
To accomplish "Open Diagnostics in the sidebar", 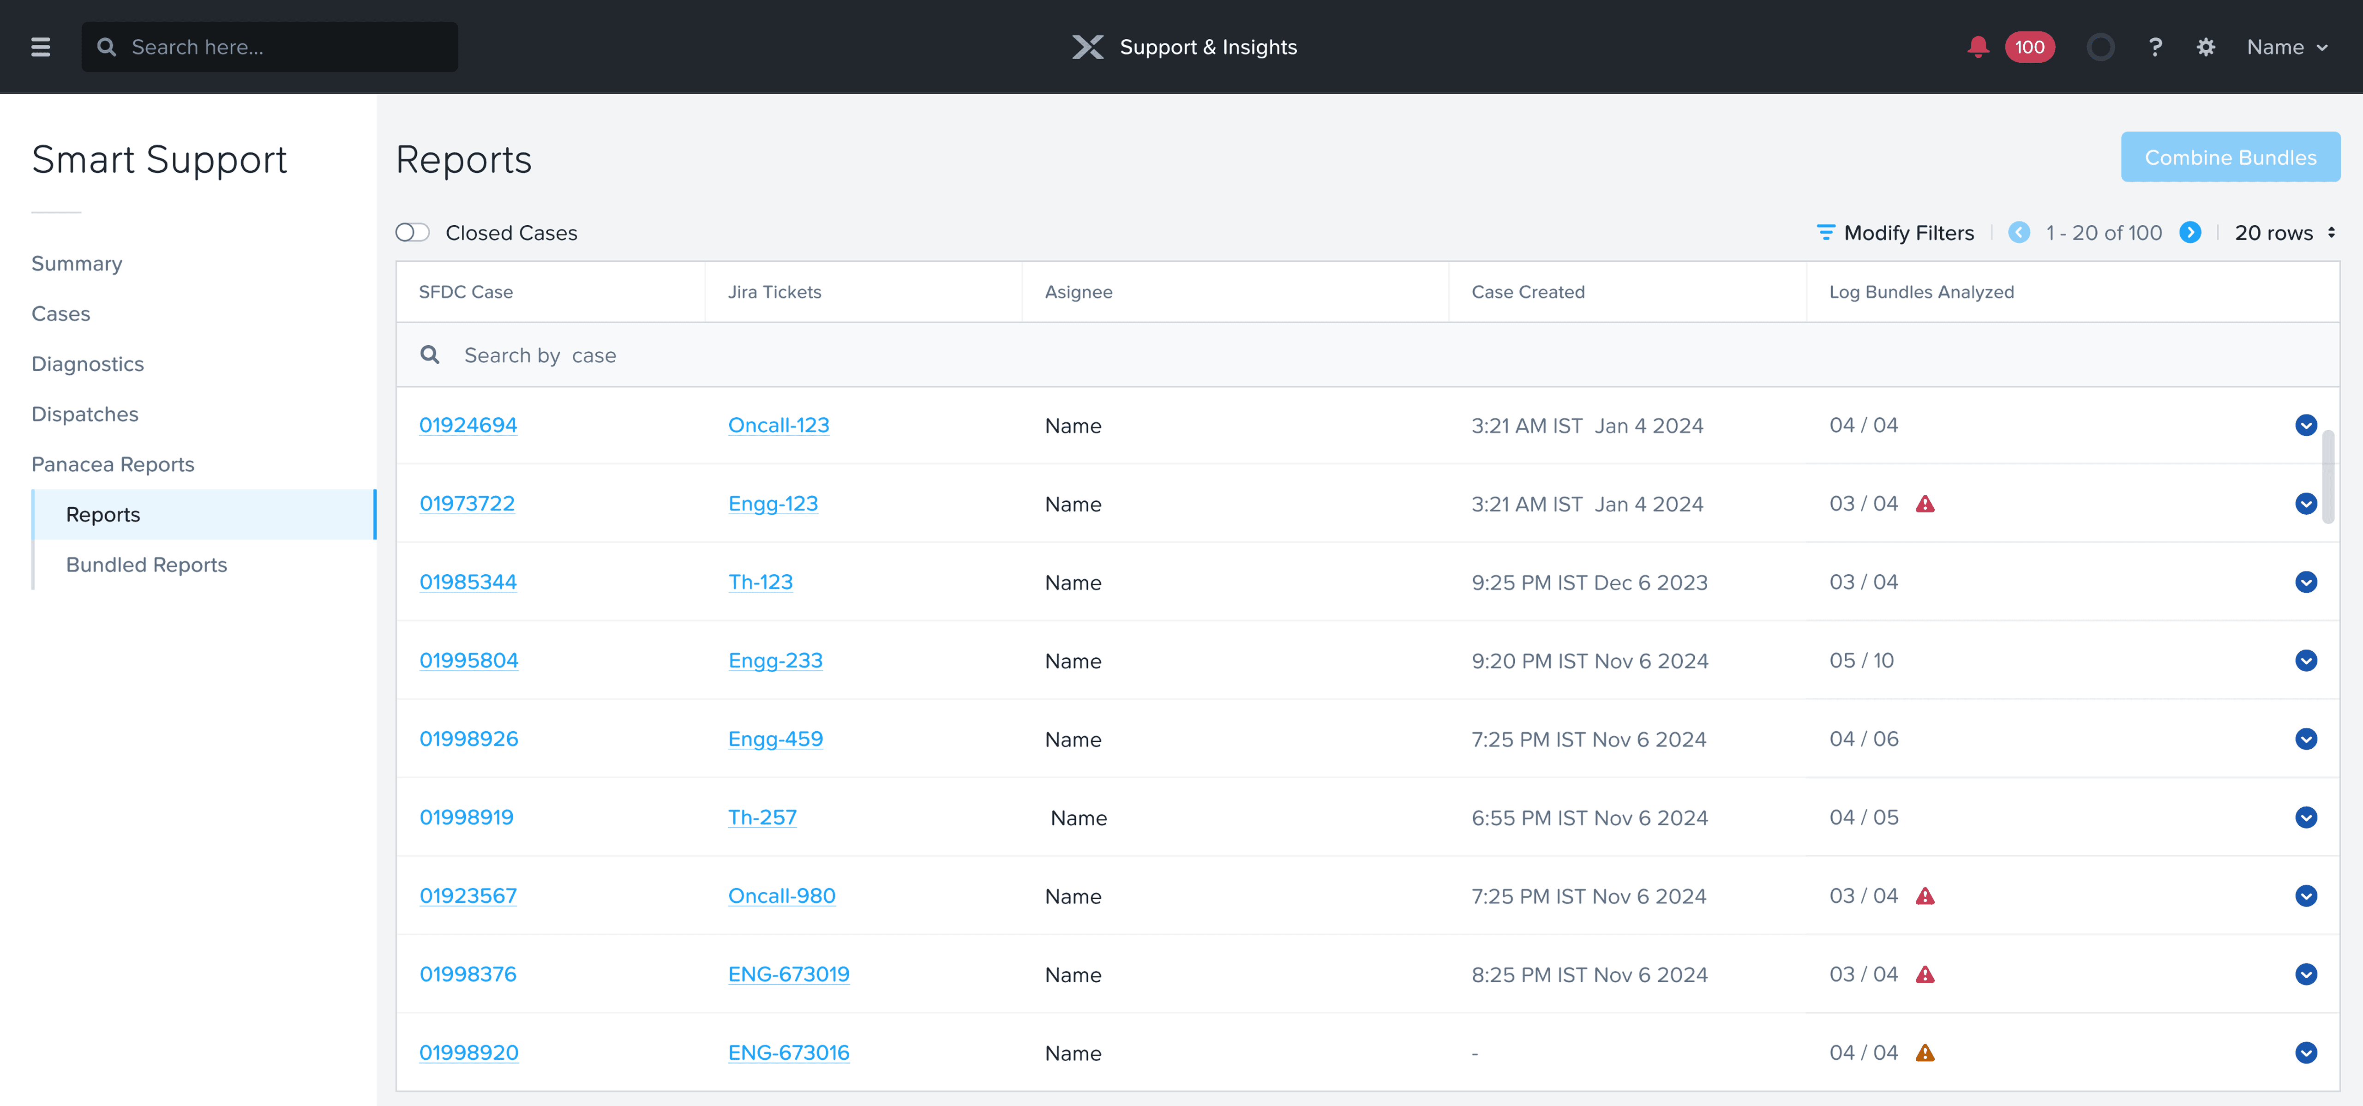I will (x=87, y=363).
